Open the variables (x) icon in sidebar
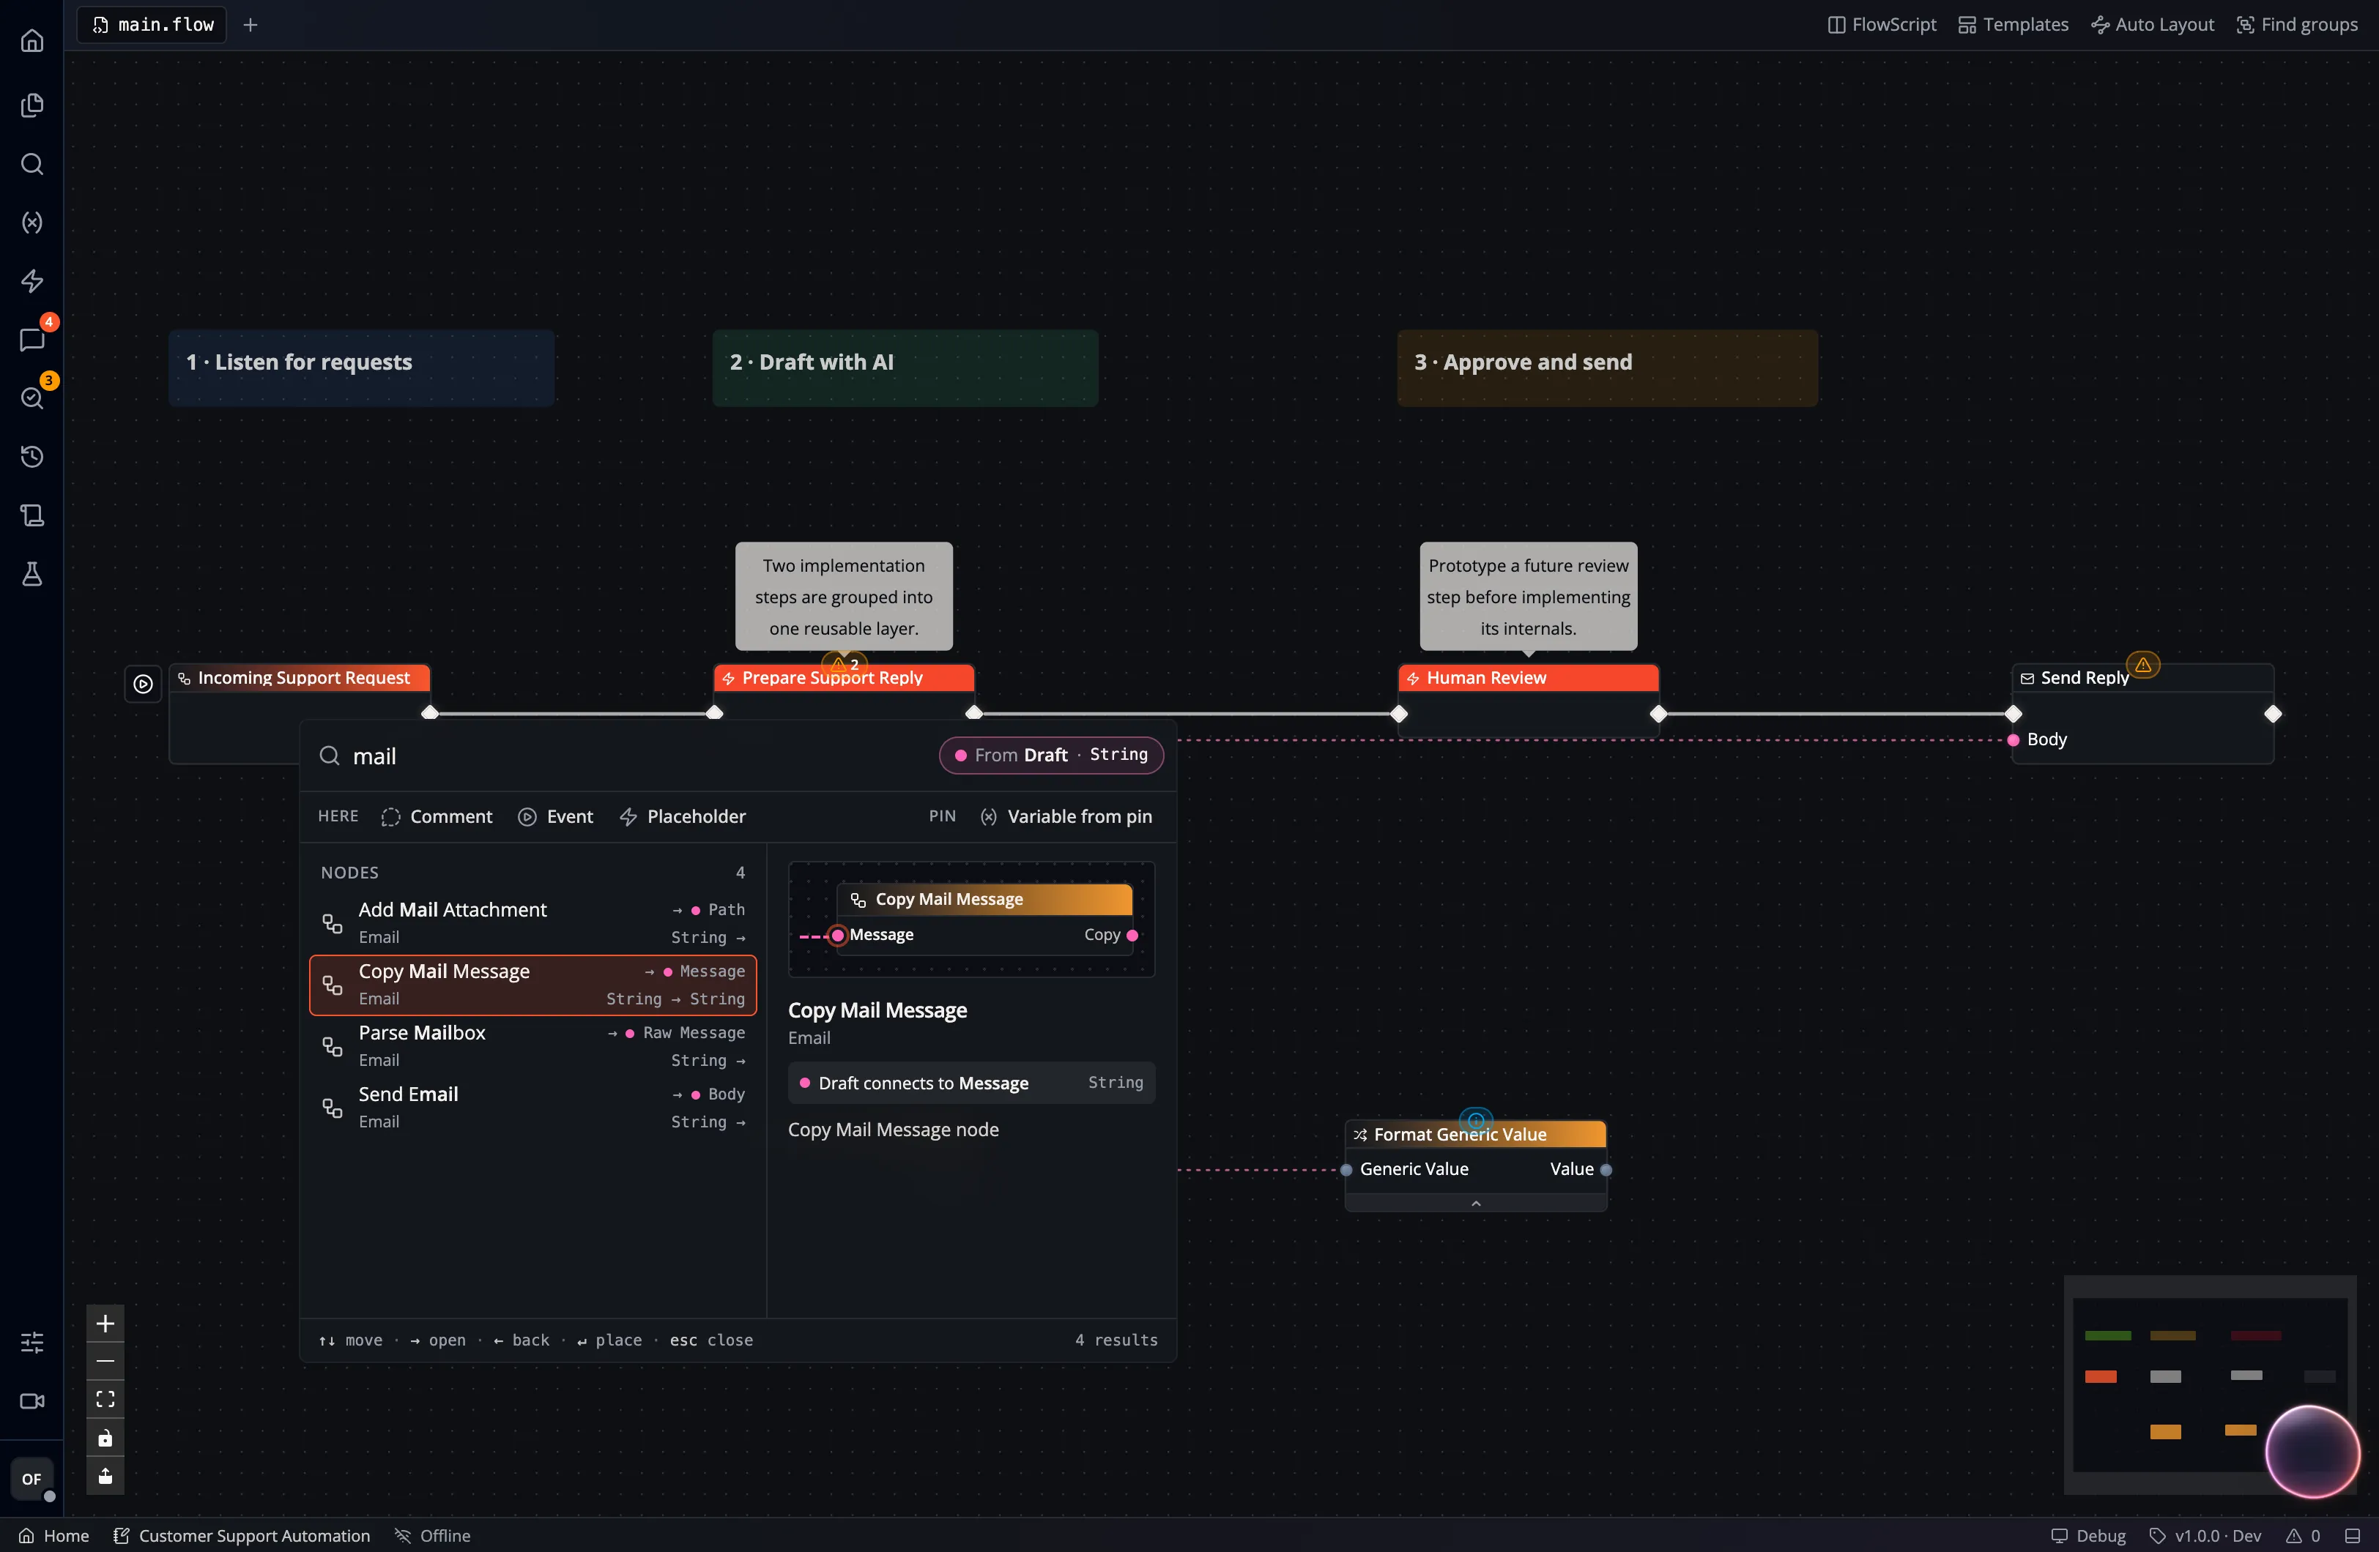The image size is (2379, 1552). (x=32, y=223)
